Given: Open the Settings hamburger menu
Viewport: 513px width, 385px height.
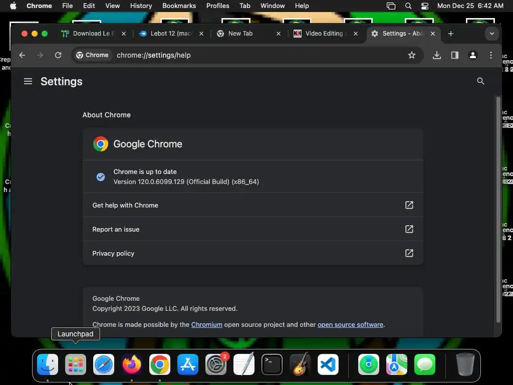Looking at the screenshot, I should click(x=28, y=81).
